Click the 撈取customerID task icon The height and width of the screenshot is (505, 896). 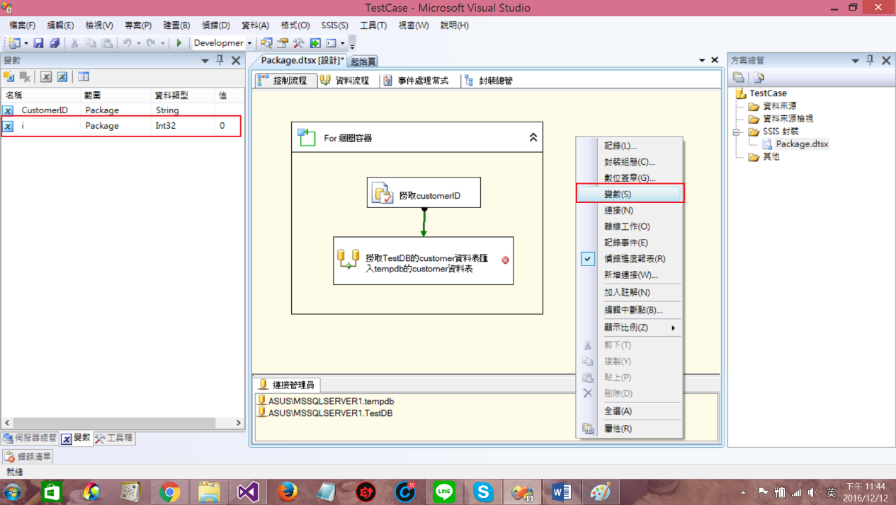pyautogui.click(x=382, y=193)
